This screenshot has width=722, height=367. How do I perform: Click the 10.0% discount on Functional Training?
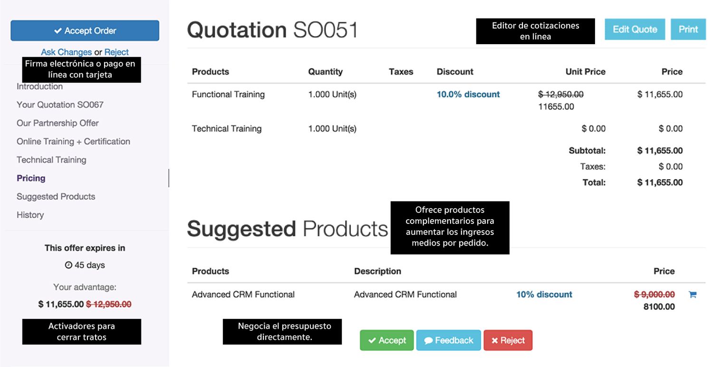[x=468, y=95]
